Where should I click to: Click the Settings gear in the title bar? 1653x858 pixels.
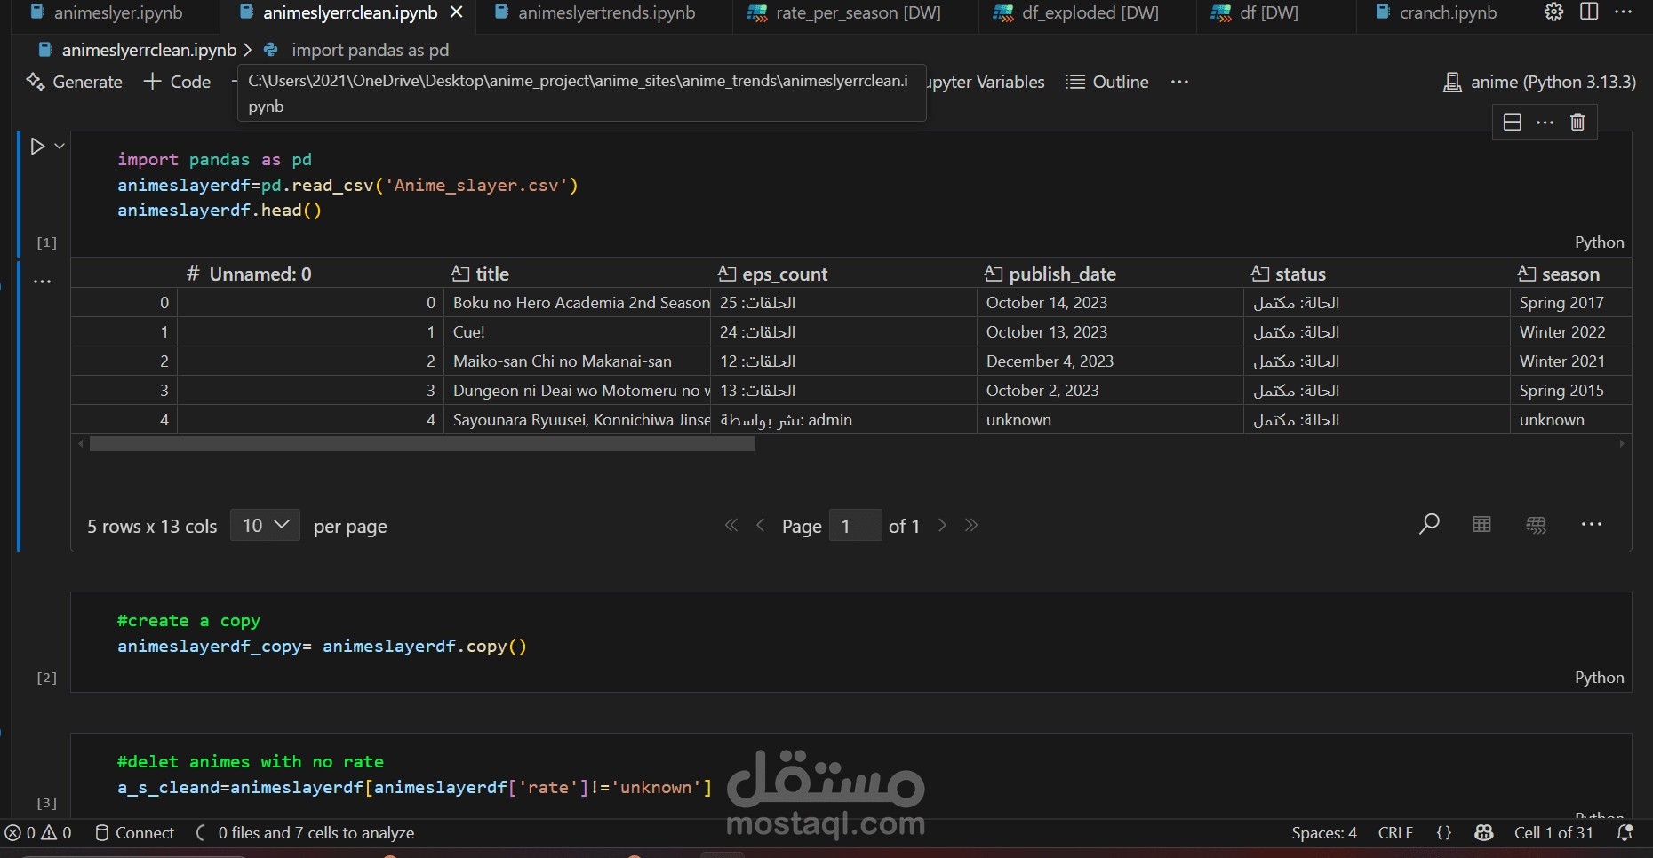[1553, 12]
